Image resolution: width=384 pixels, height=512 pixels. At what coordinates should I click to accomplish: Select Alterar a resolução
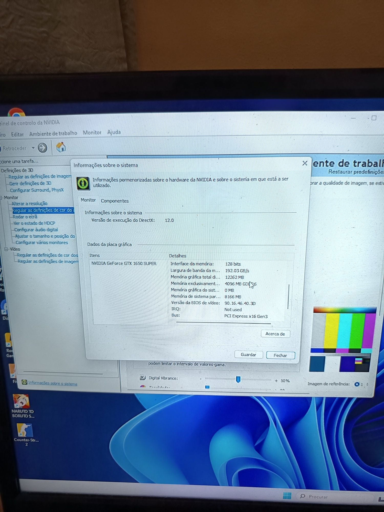29,204
